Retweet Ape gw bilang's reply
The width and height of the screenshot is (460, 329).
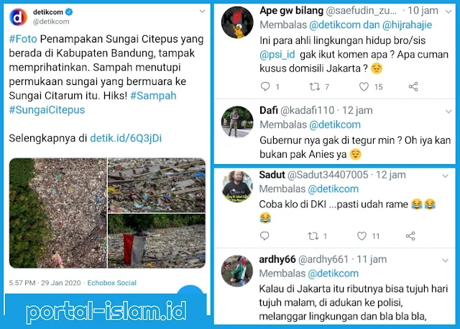315,86
